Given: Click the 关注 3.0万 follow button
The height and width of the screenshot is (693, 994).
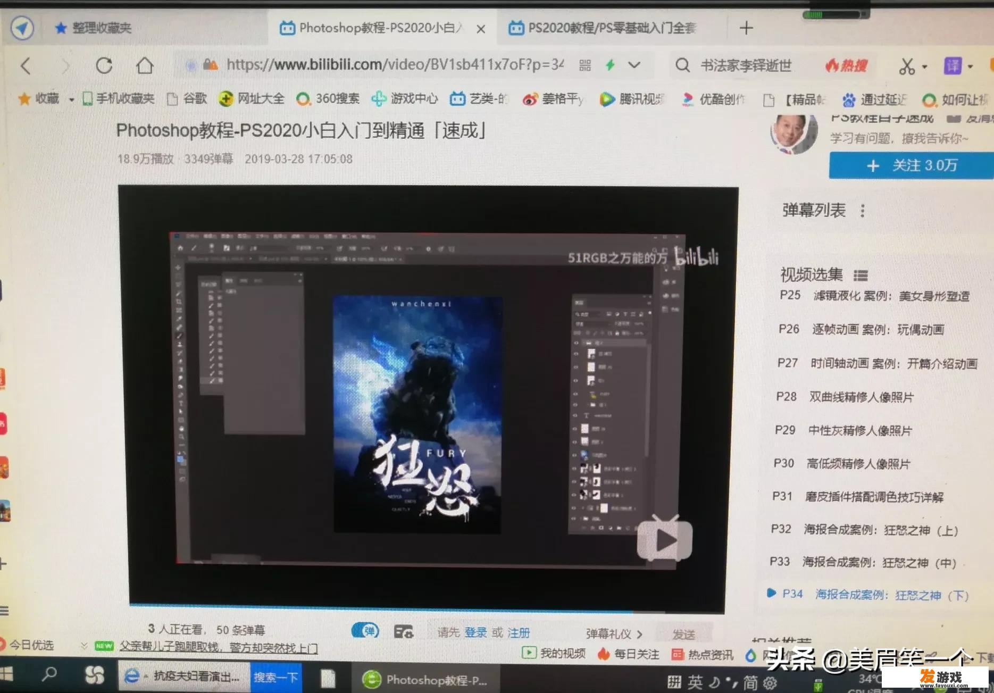Looking at the screenshot, I should 912,165.
